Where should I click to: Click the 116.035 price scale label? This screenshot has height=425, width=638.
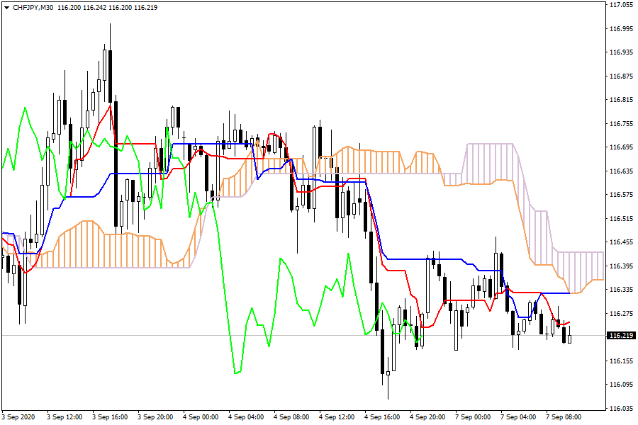pos(620,409)
